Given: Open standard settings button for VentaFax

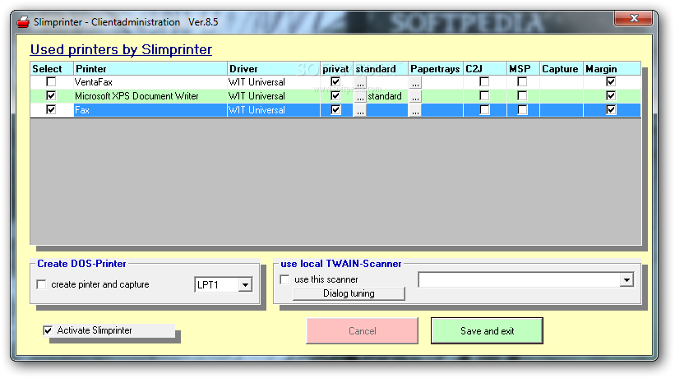Looking at the screenshot, I should tap(360, 82).
